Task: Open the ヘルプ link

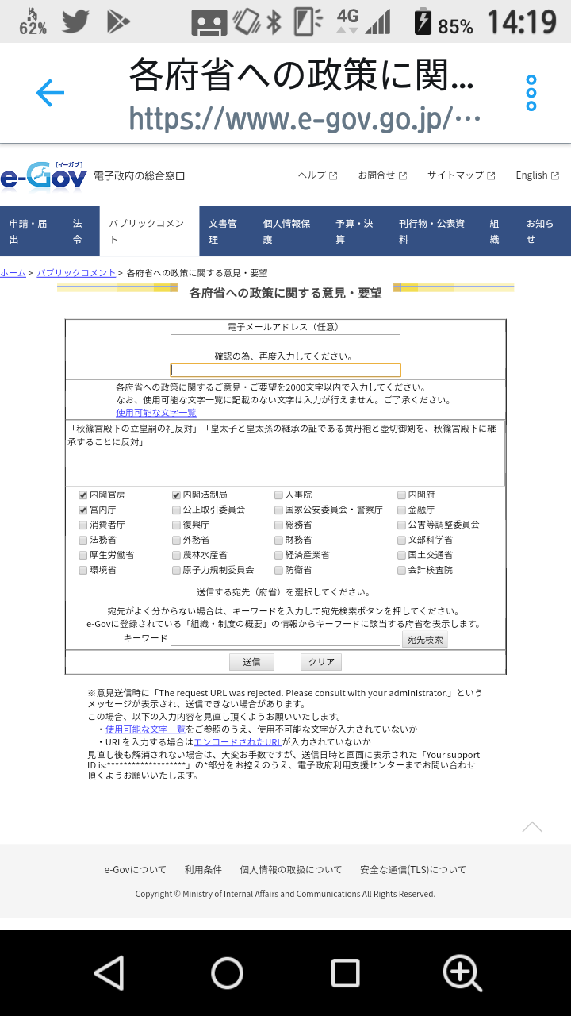Action: [317, 175]
